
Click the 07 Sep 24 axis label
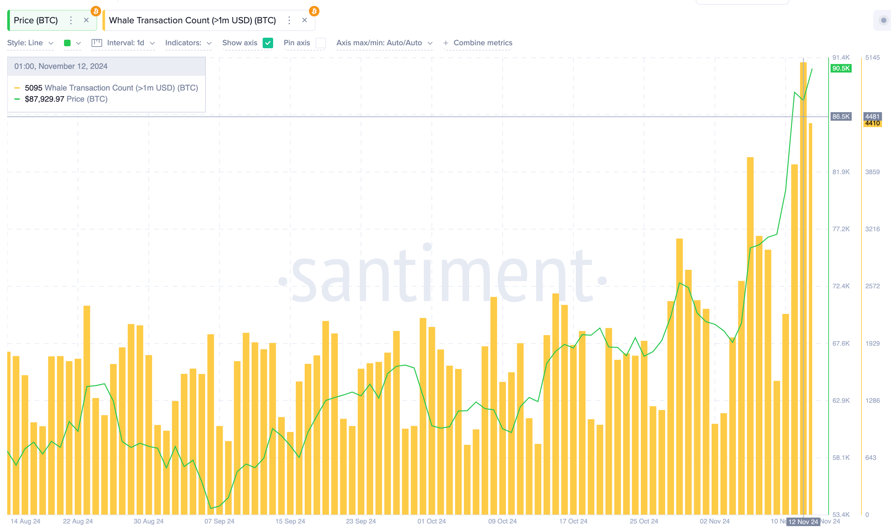(x=219, y=521)
